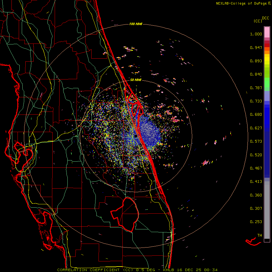Click the black radar site marker at the rings' center

136,136
